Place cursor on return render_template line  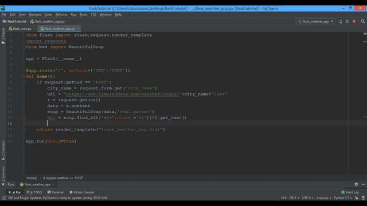coord(101,129)
